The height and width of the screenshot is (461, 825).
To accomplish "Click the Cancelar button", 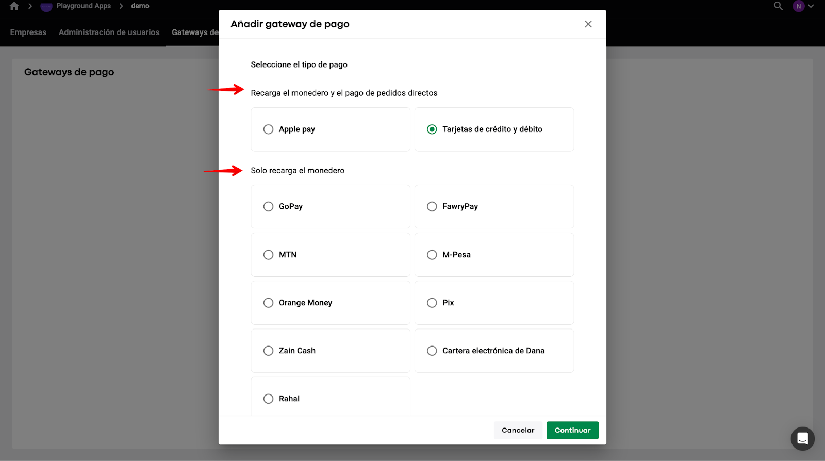I will click(x=518, y=430).
